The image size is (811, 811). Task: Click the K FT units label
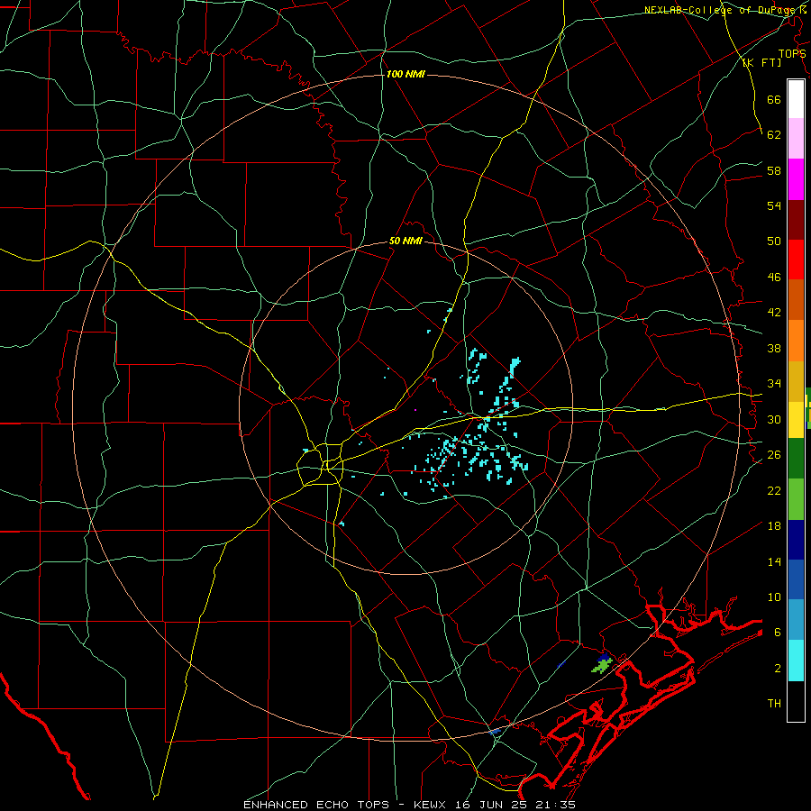pos(762,62)
